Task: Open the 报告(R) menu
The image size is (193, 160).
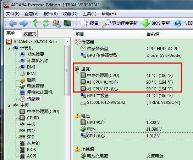Action: (51, 14)
